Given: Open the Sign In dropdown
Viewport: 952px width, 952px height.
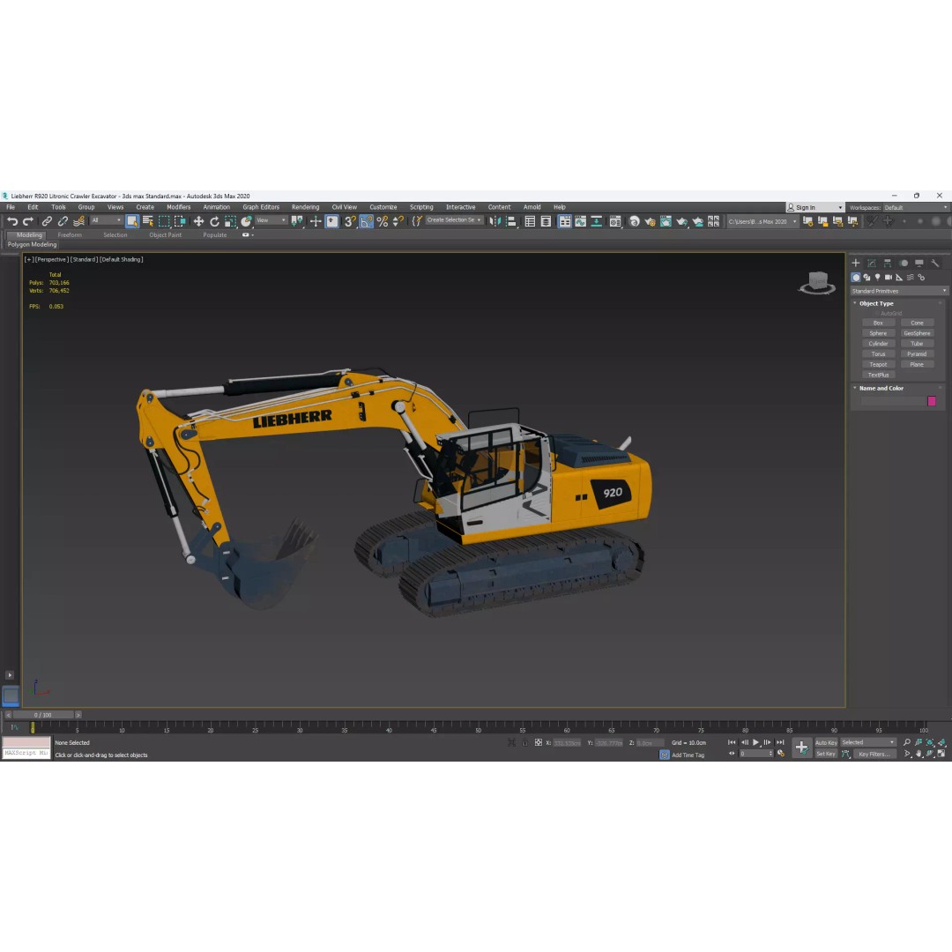Looking at the screenshot, I should 814,208.
